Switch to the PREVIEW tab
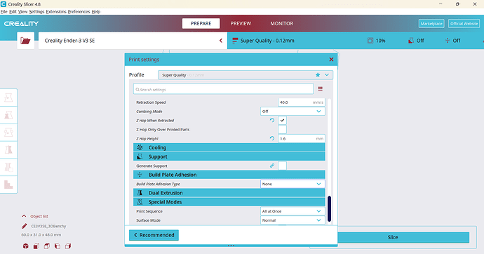484x254 pixels. click(x=241, y=23)
